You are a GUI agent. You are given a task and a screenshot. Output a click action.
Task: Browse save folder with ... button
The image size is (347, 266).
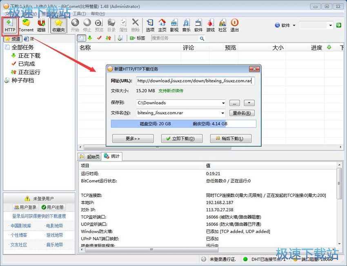tap(234, 103)
